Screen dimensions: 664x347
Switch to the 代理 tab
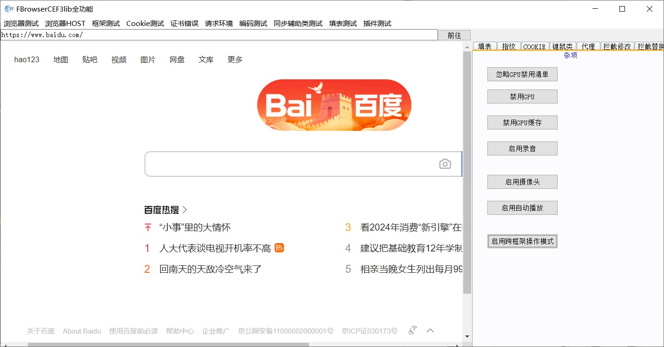tap(588, 46)
